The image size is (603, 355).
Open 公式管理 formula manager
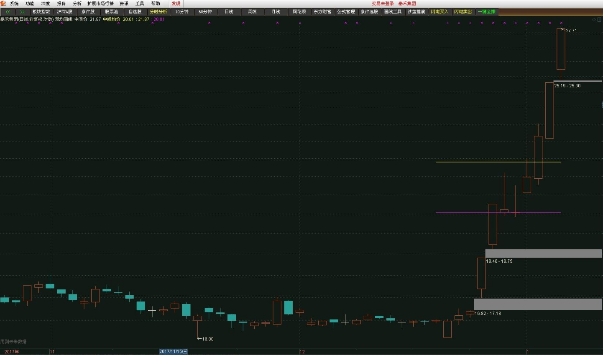[346, 12]
